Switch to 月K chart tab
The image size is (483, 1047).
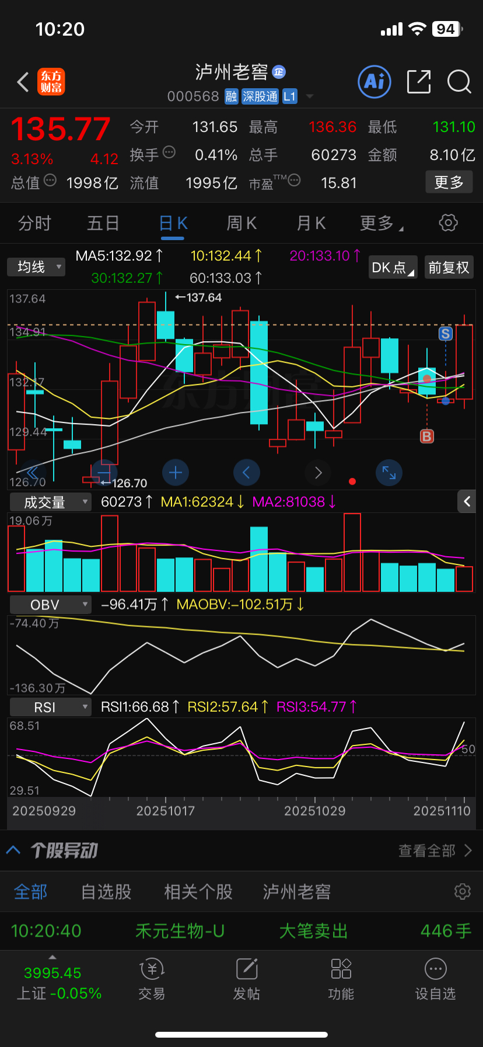[x=311, y=223]
